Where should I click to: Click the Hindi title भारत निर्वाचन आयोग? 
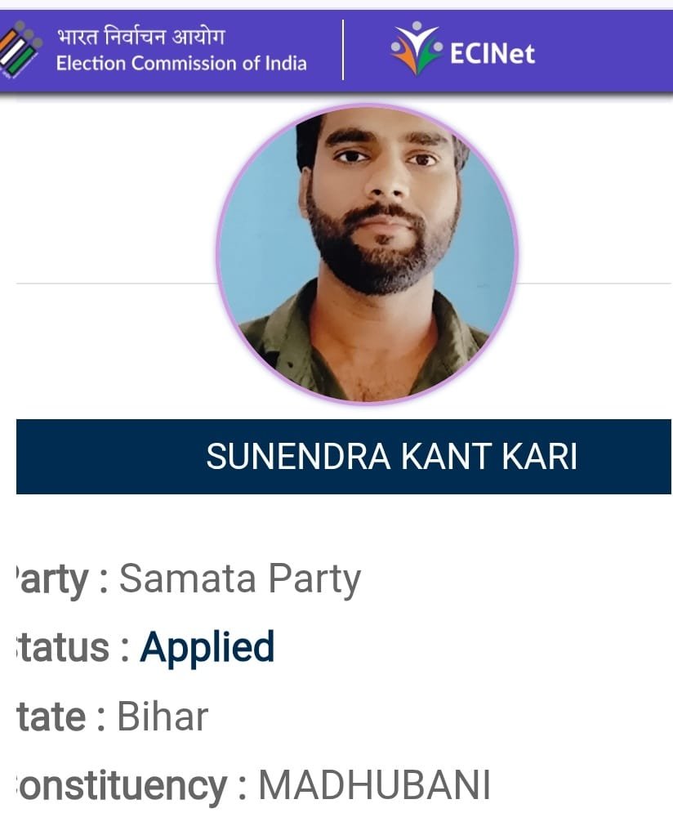140,37
